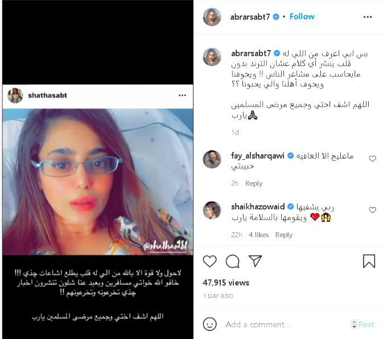Open the comment bubble icon

[x=232, y=261]
